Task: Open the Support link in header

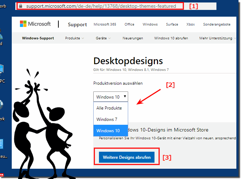Action: pyautogui.click(x=77, y=24)
